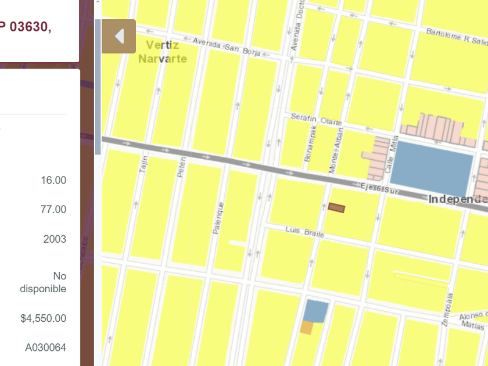
Task: Click the pink parcels north of blue block
Action: tap(439, 130)
